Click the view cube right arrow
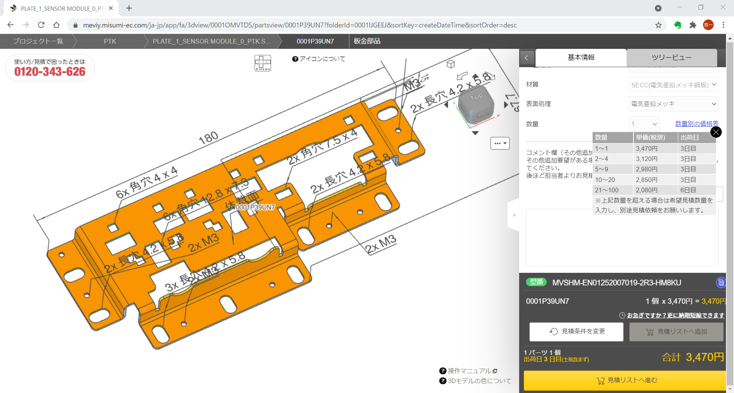 point(506,104)
